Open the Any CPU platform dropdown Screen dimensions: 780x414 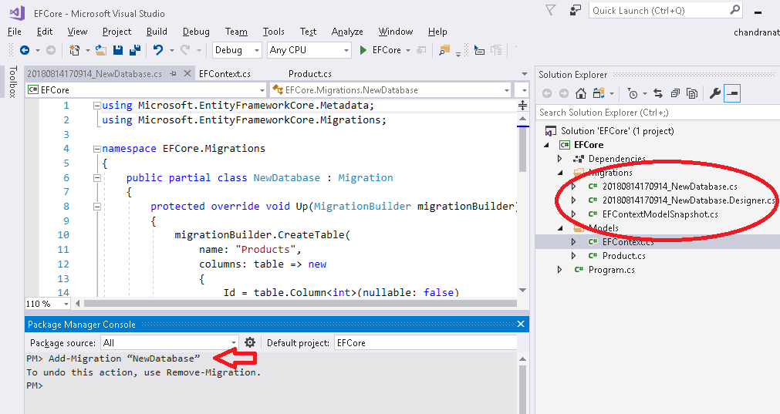pyautogui.click(x=346, y=50)
